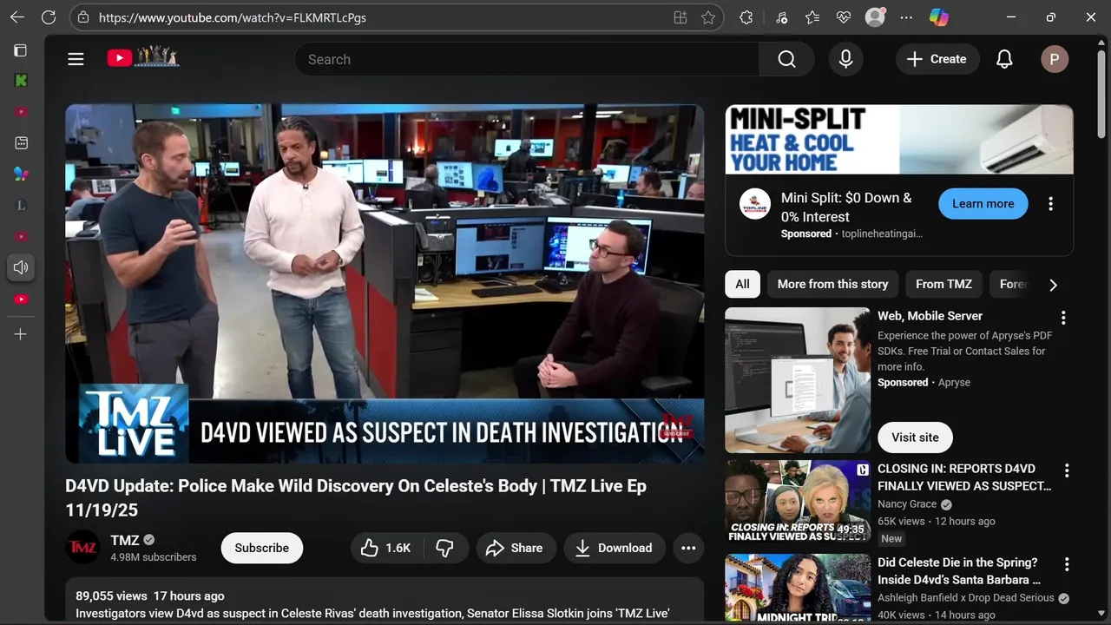Open Nancy Grace channel name
The width and height of the screenshot is (1111, 625).
coord(907,504)
